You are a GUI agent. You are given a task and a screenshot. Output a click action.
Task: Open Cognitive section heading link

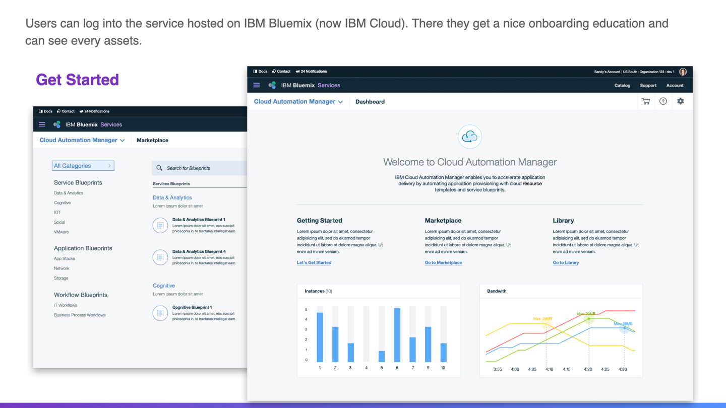(164, 286)
